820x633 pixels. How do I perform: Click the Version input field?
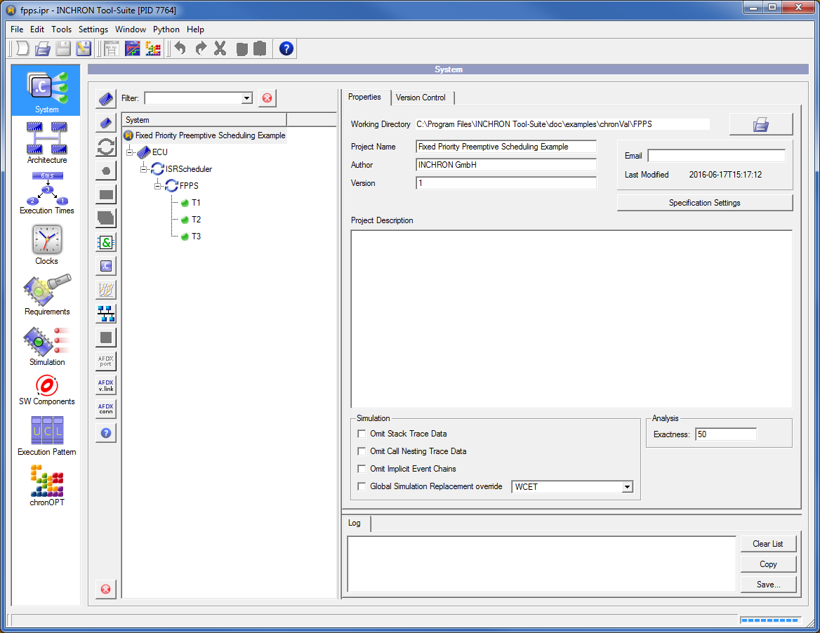tap(506, 183)
